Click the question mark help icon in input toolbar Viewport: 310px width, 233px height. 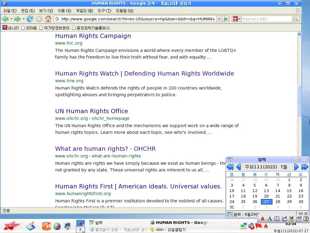click(306, 219)
